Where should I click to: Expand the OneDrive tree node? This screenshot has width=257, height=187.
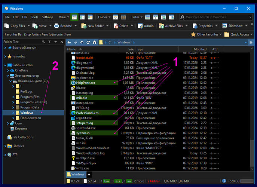(x=8, y=70)
